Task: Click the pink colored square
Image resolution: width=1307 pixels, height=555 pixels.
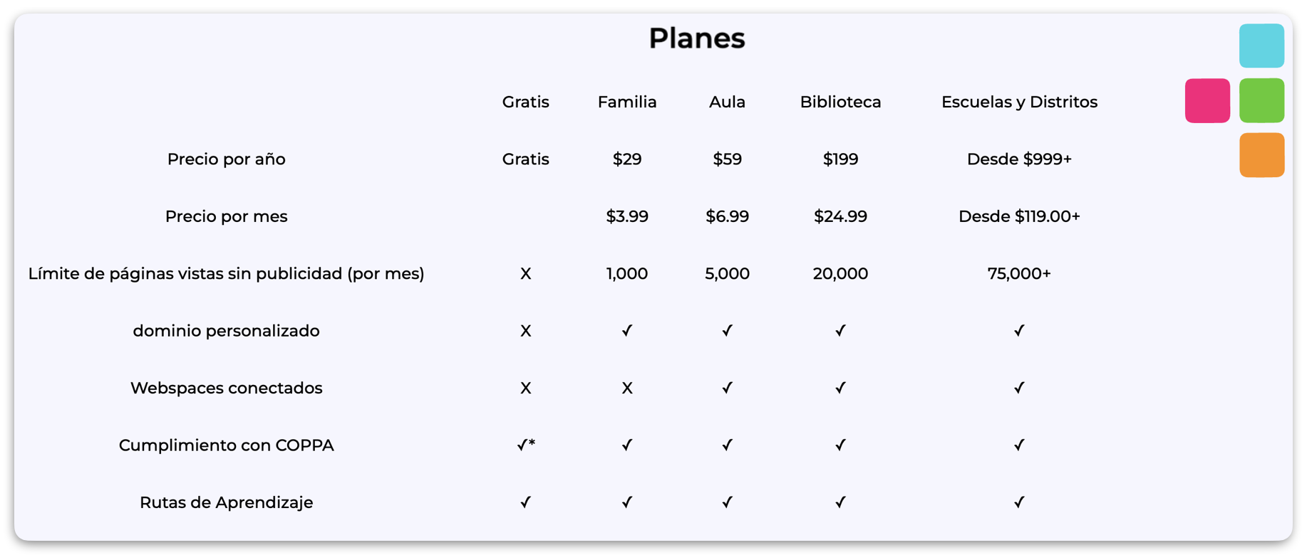Action: (x=1207, y=101)
